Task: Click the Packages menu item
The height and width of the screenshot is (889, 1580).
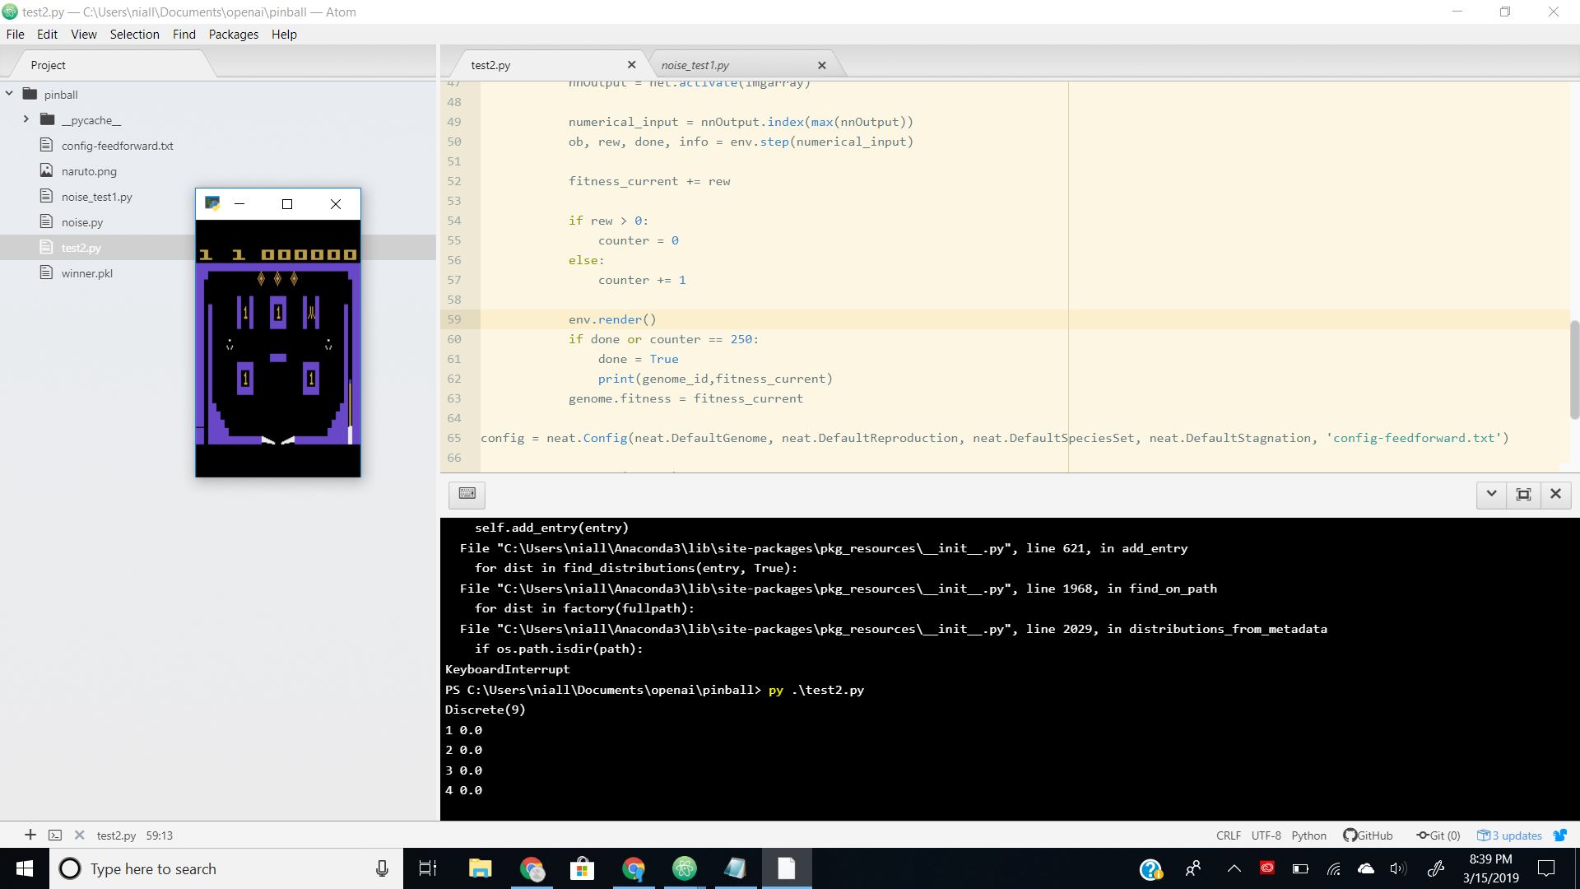Action: tap(231, 34)
